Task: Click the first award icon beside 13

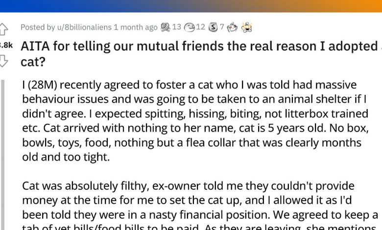Action: 165,27
